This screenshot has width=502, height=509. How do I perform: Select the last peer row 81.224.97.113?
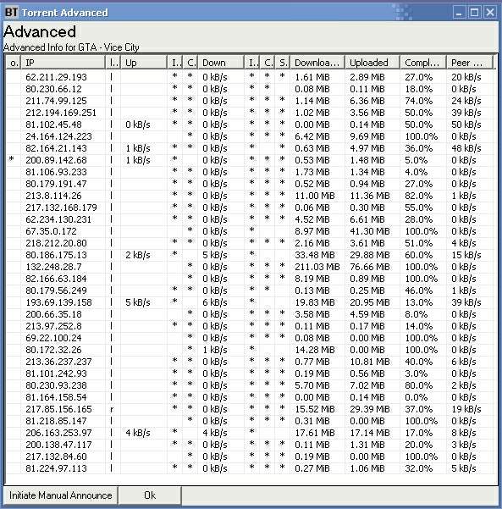(x=250, y=468)
